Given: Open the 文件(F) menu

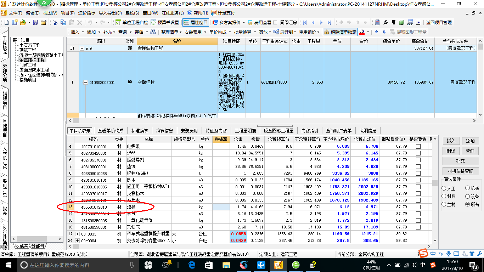Looking at the screenshot, I should click(x=15, y=13).
